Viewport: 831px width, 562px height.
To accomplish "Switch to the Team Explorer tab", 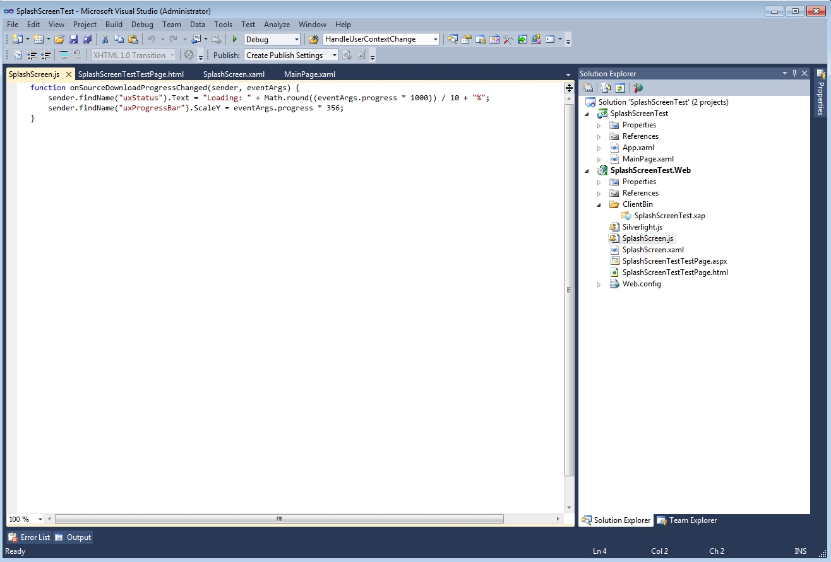I will (x=687, y=520).
